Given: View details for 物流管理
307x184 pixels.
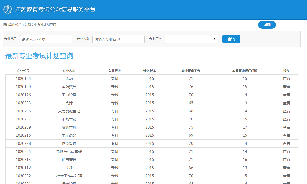Looking at the screenshot, I should point(286,143).
